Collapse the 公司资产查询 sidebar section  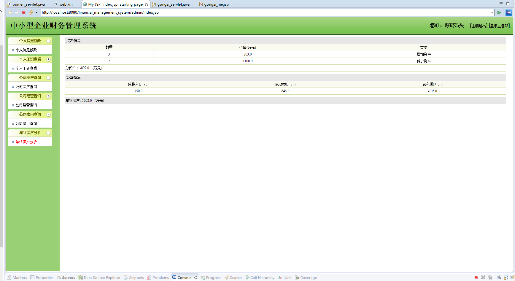pos(49,78)
